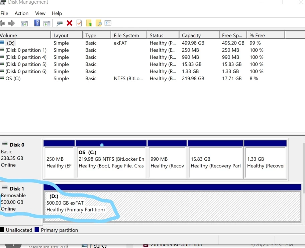The width and height of the screenshot is (305, 248).
Task: Open the View menu
Action: [40, 13]
